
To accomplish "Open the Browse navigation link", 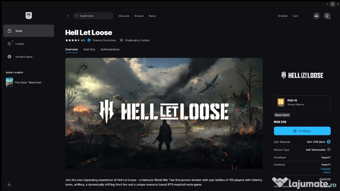I will (139, 16).
